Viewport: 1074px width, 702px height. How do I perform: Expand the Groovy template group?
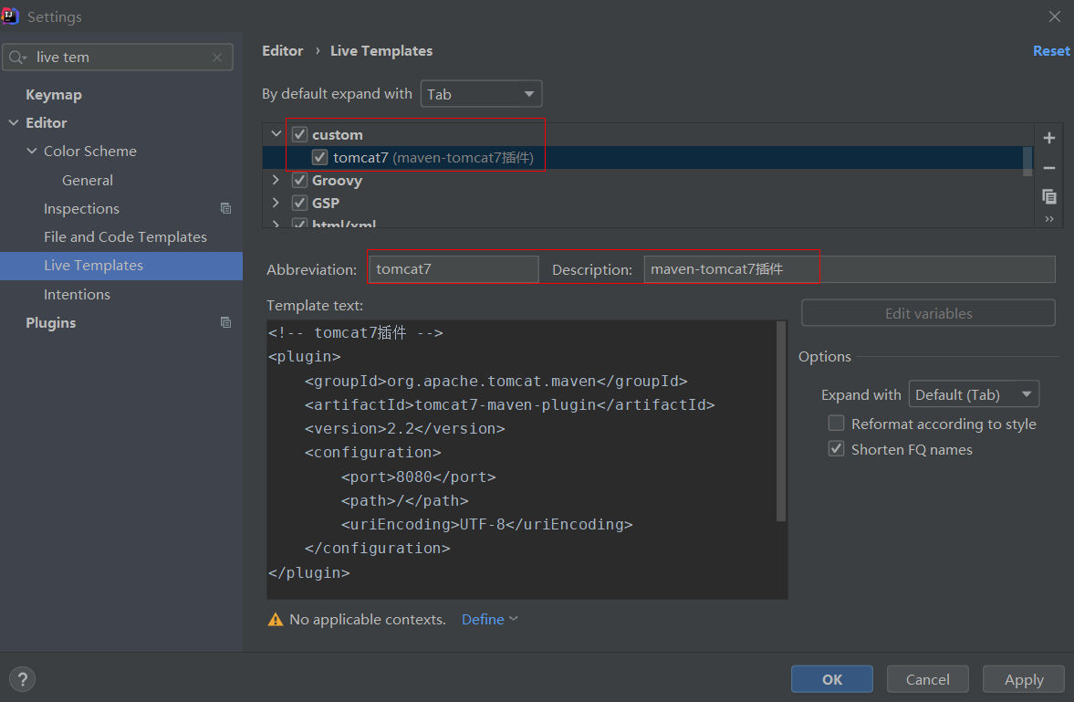pos(276,181)
